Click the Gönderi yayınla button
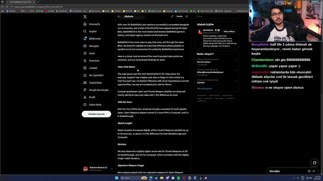323x181 pixels. (x=96, y=114)
